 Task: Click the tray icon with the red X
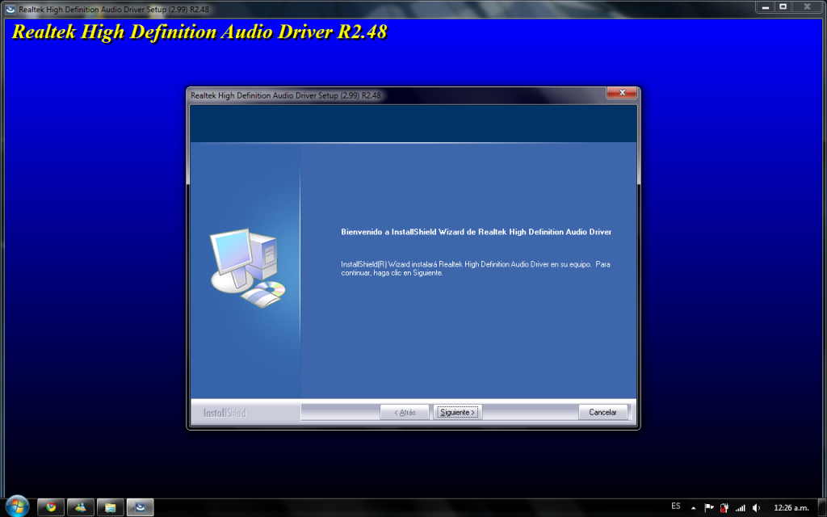click(724, 507)
